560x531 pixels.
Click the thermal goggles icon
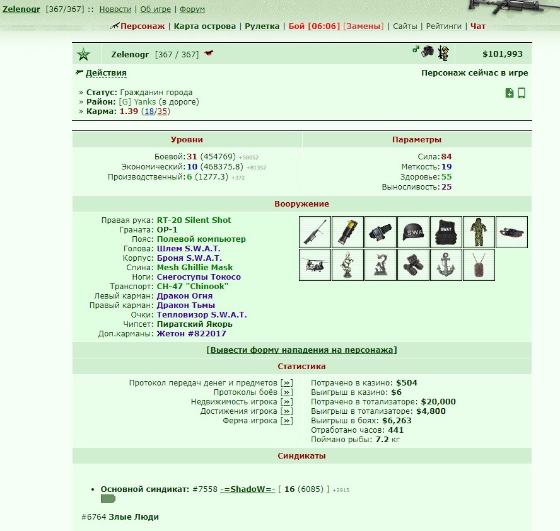coord(413,265)
